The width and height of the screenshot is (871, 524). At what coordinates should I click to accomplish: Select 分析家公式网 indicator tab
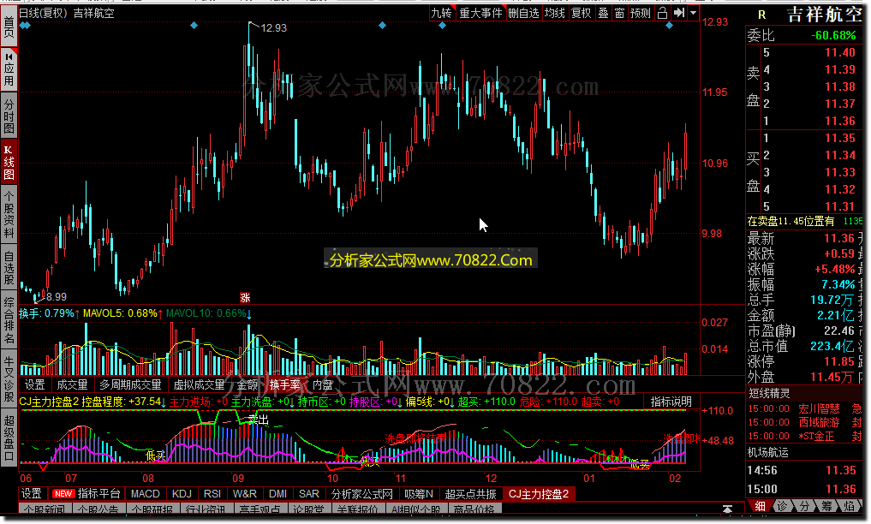[x=362, y=493]
